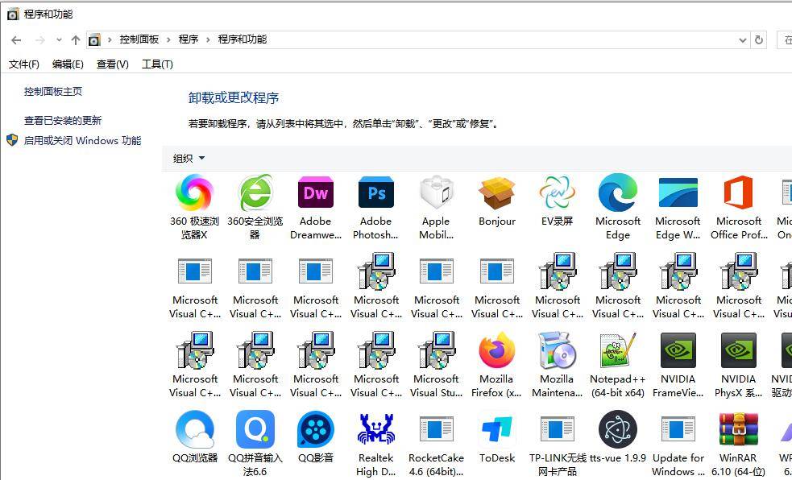Open the 组织 dropdown menu
792x480 pixels.
point(189,159)
